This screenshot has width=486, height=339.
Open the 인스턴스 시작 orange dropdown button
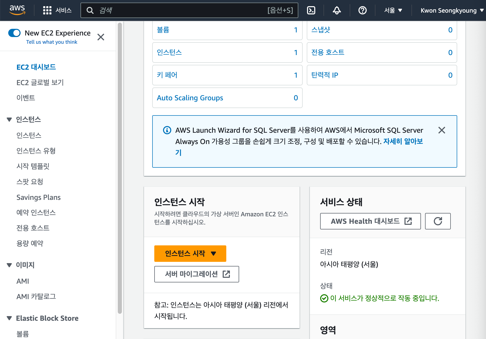[190, 254]
